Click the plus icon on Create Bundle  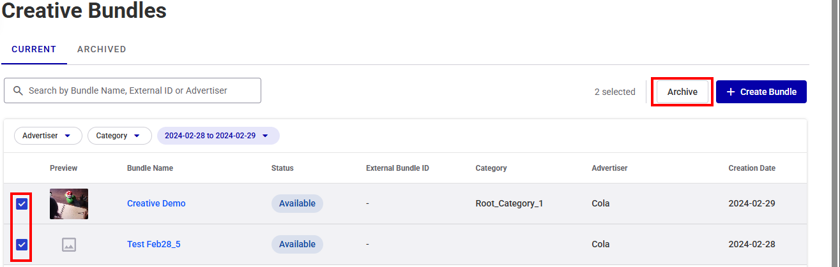731,92
